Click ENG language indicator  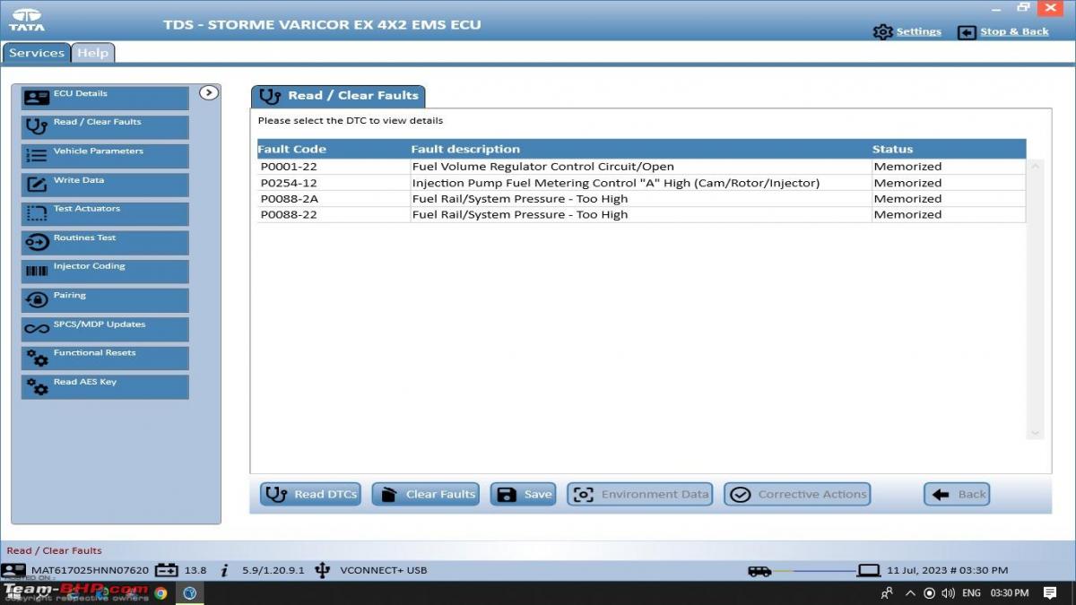point(971,593)
